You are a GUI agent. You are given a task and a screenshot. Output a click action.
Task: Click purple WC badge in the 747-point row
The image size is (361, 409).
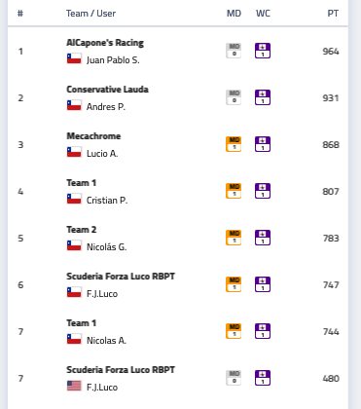coord(263,284)
